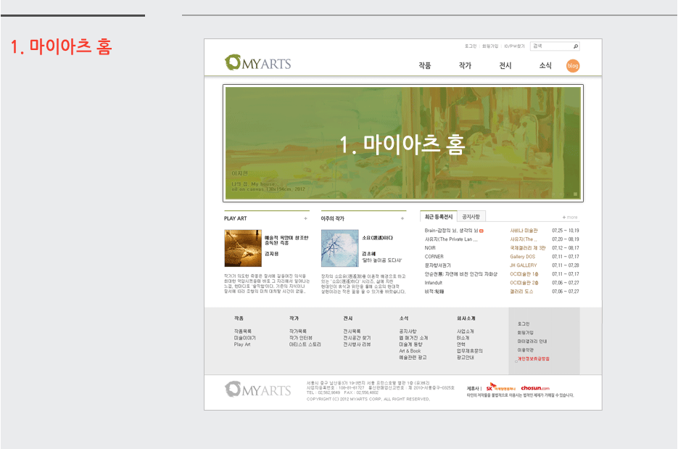Click the chosun.com logo in the footer
Image resolution: width=678 pixels, height=449 pixels.
(535, 388)
